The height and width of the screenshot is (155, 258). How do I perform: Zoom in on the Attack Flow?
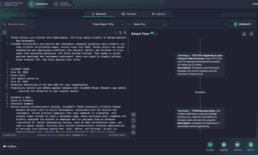click(x=133, y=126)
